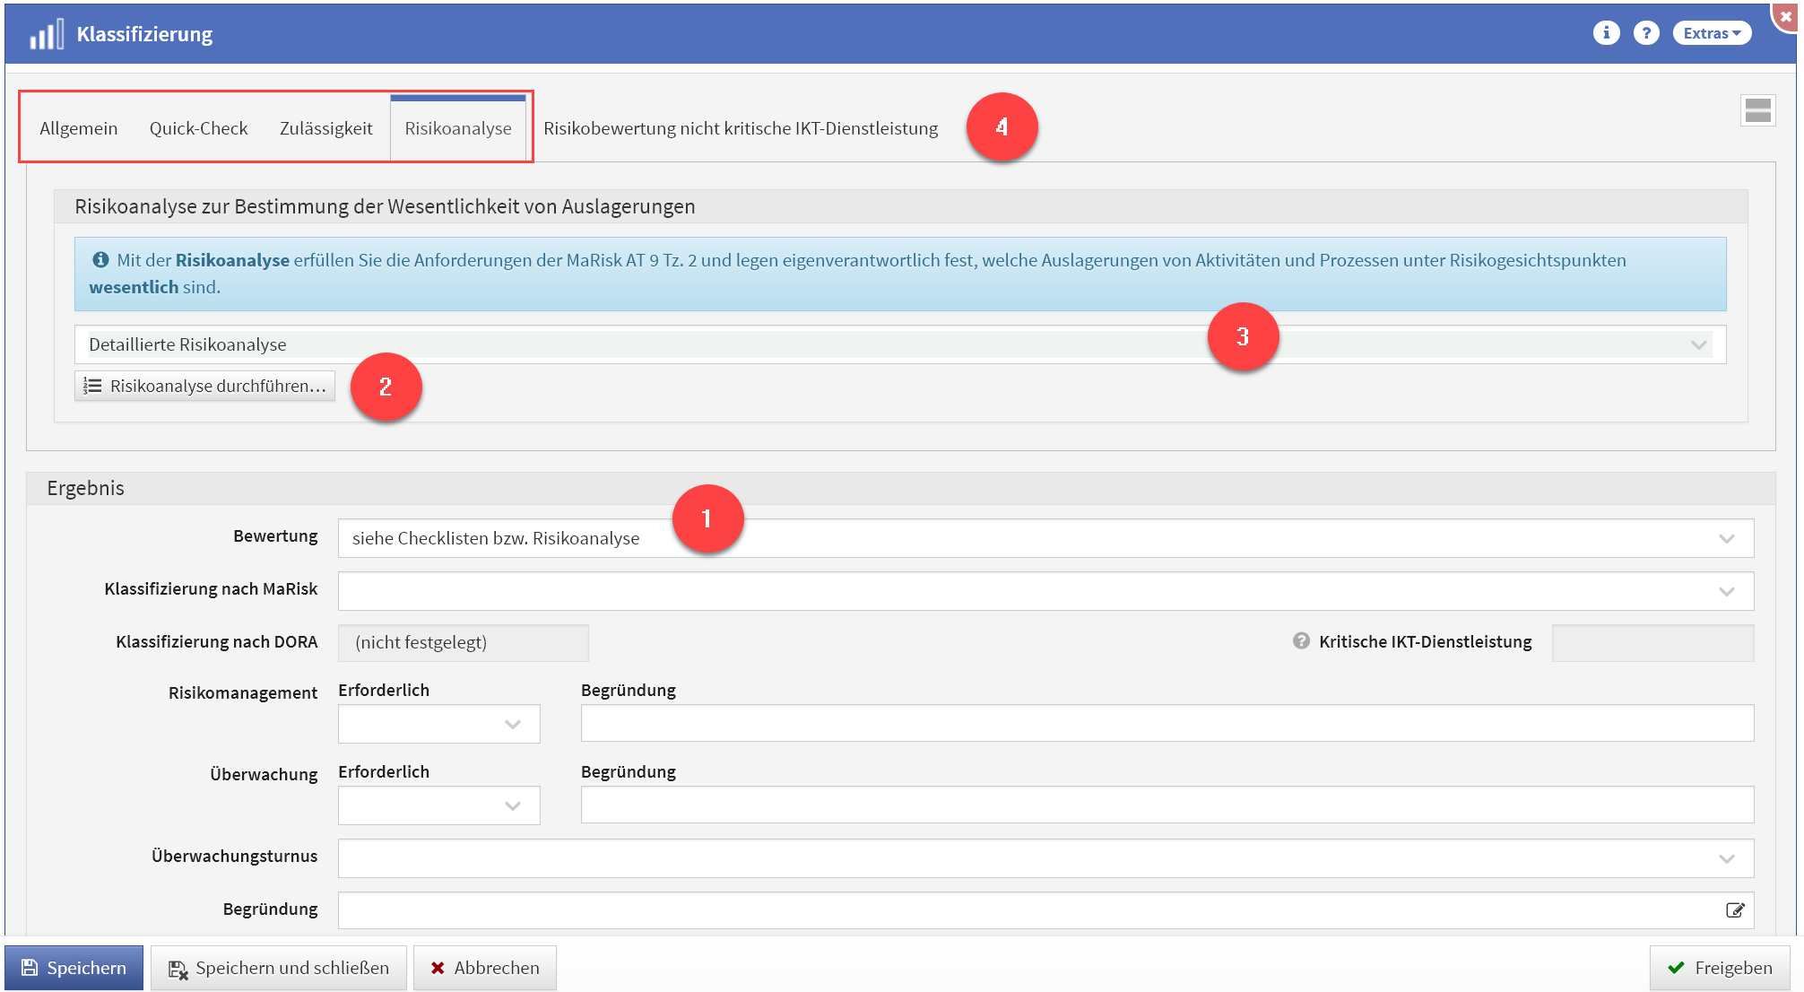Click the info icon in the header
The height and width of the screenshot is (992, 1804).
[x=1606, y=33]
